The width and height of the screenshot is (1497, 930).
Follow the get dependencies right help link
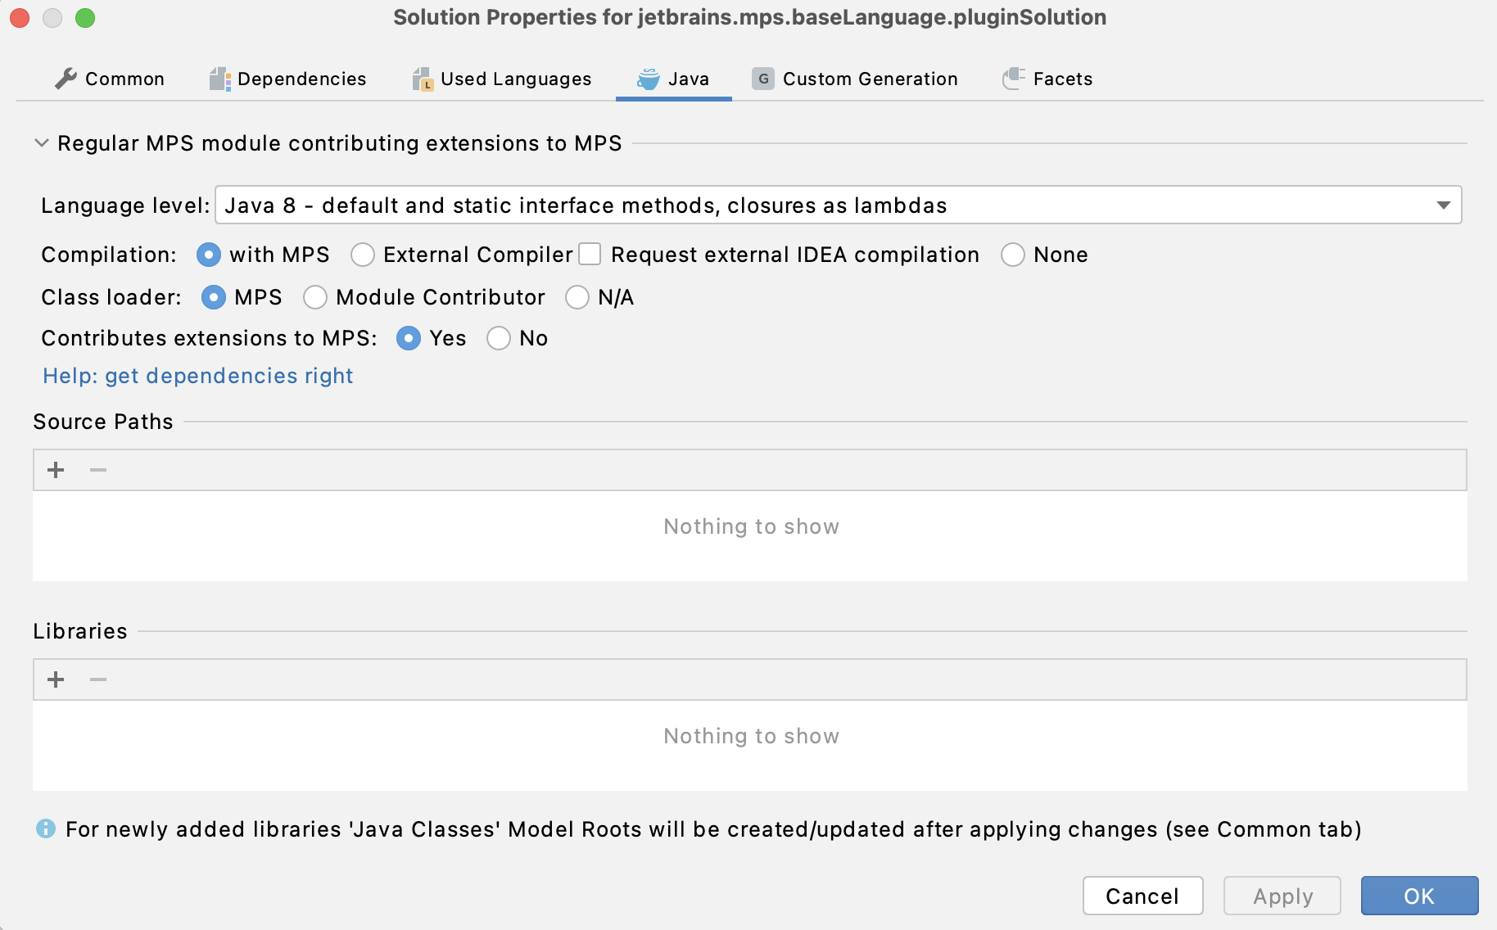click(197, 376)
